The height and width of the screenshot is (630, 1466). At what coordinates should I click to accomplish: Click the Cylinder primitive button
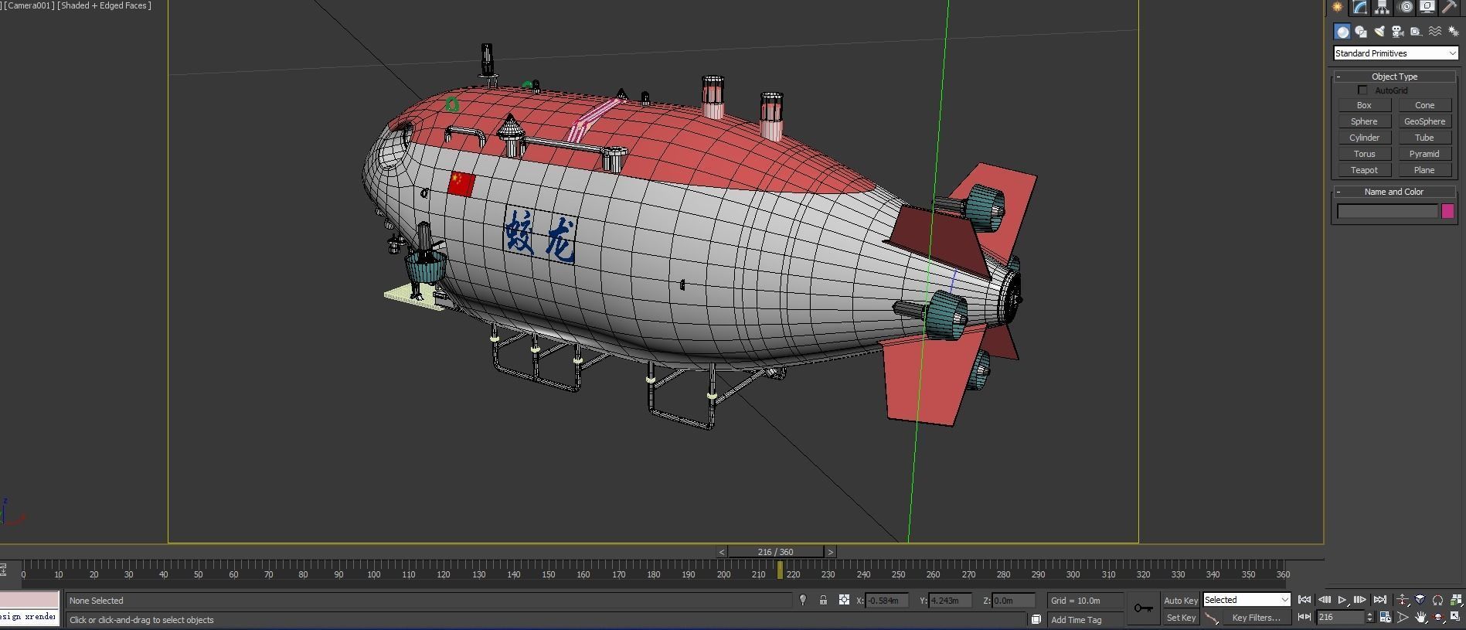coord(1364,138)
